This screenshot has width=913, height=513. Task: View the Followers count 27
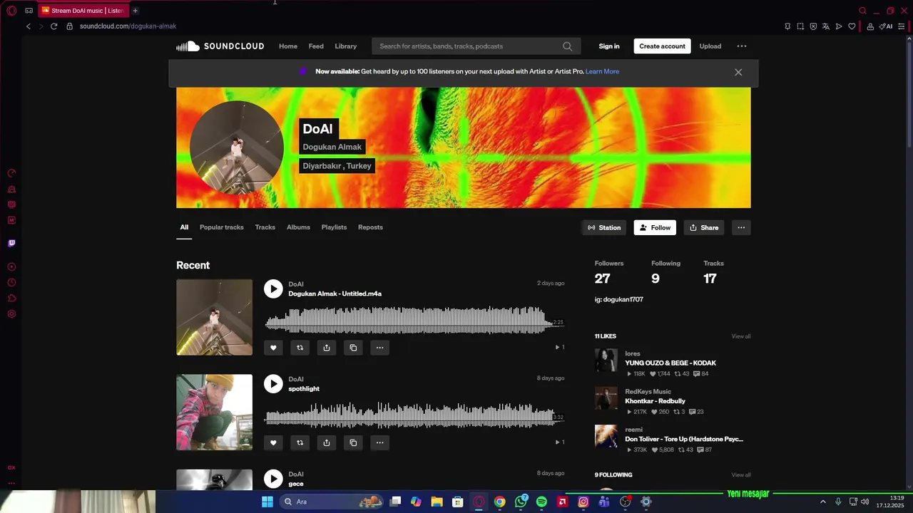pos(603,279)
